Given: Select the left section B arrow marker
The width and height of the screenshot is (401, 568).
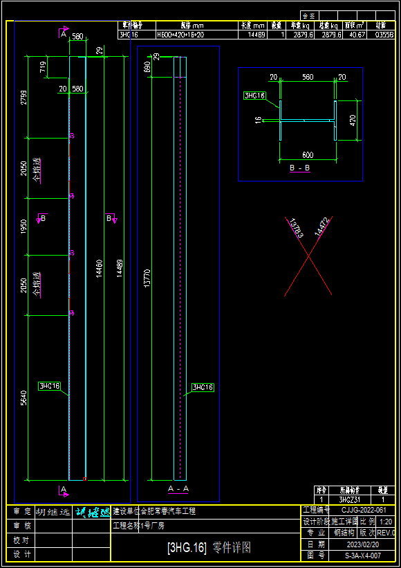Looking at the screenshot, I should (42, 218).
